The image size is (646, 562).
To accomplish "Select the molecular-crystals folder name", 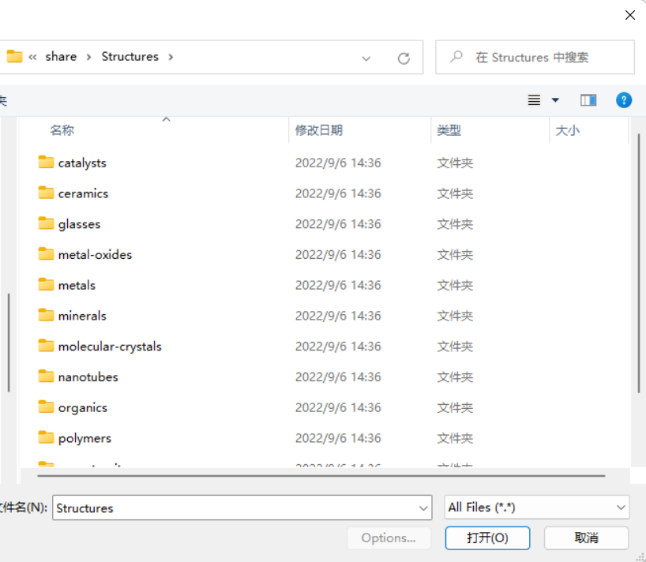I will click(110, 347).
